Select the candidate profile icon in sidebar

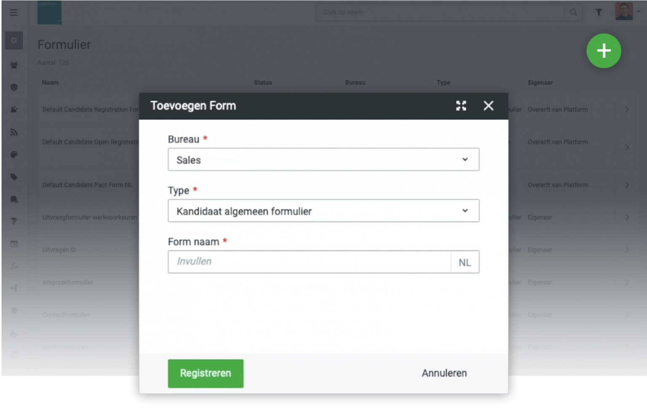coord(14,87)
